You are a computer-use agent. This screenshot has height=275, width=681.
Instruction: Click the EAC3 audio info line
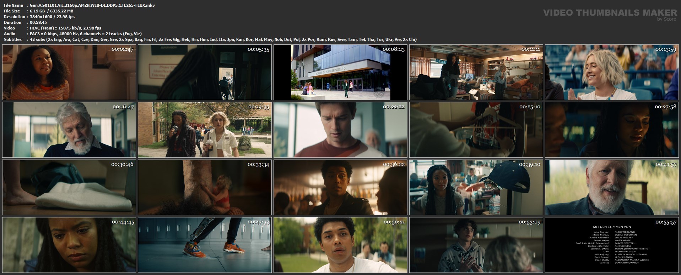click(86, 34)
